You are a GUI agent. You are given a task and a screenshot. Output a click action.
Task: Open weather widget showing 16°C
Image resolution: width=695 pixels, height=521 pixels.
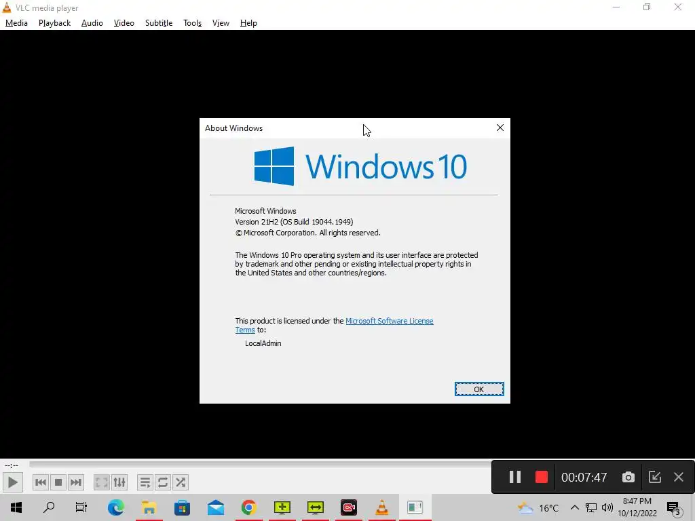(538, 507)
